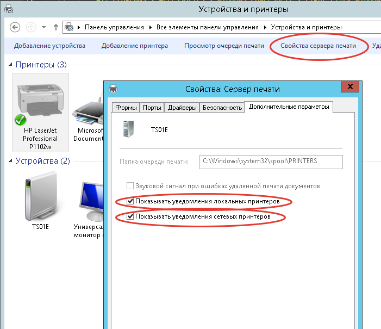Click the back navigation arrow
The height and width of the screenshot is (329, 381).
point(15,27)
